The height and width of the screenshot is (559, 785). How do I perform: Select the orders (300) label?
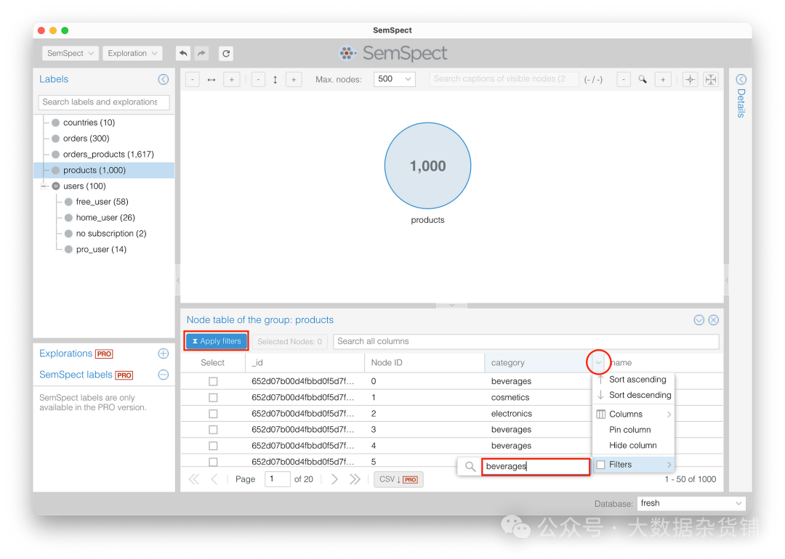click(x=86, y=139)
